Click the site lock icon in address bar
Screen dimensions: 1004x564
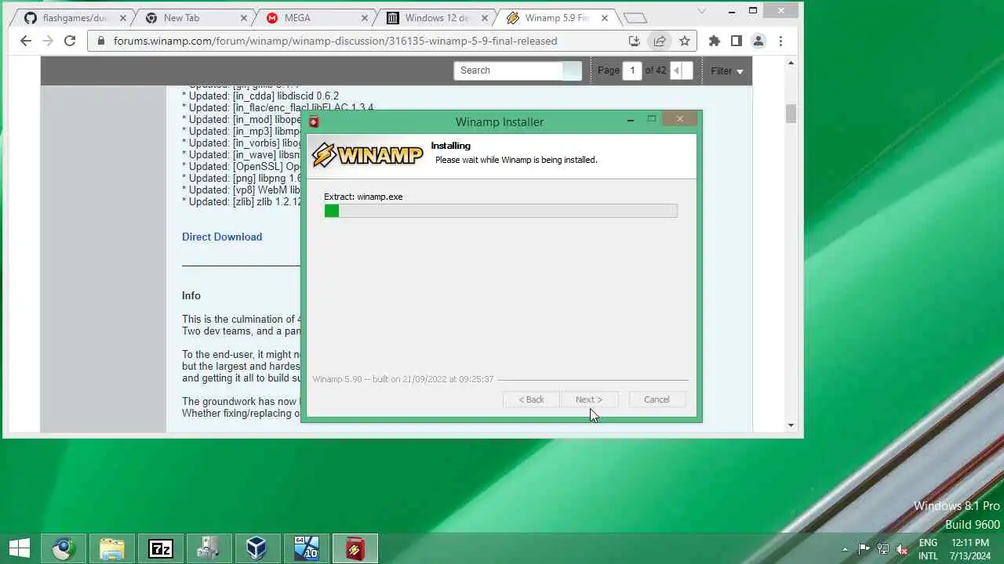(x=100, y=41)
